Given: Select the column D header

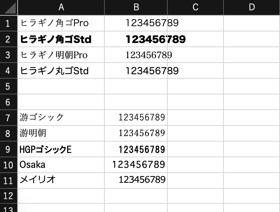Looking at the screenshot, I should pos(251,7).
